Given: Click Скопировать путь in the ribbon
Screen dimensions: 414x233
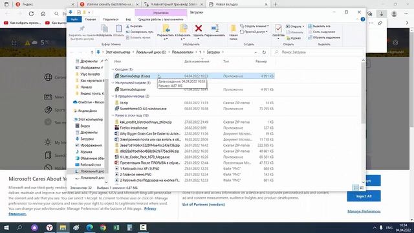Looking at the screenshot, I should 140,32.
